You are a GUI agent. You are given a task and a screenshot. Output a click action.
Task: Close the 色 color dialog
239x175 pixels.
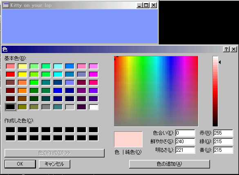(234, 49)
